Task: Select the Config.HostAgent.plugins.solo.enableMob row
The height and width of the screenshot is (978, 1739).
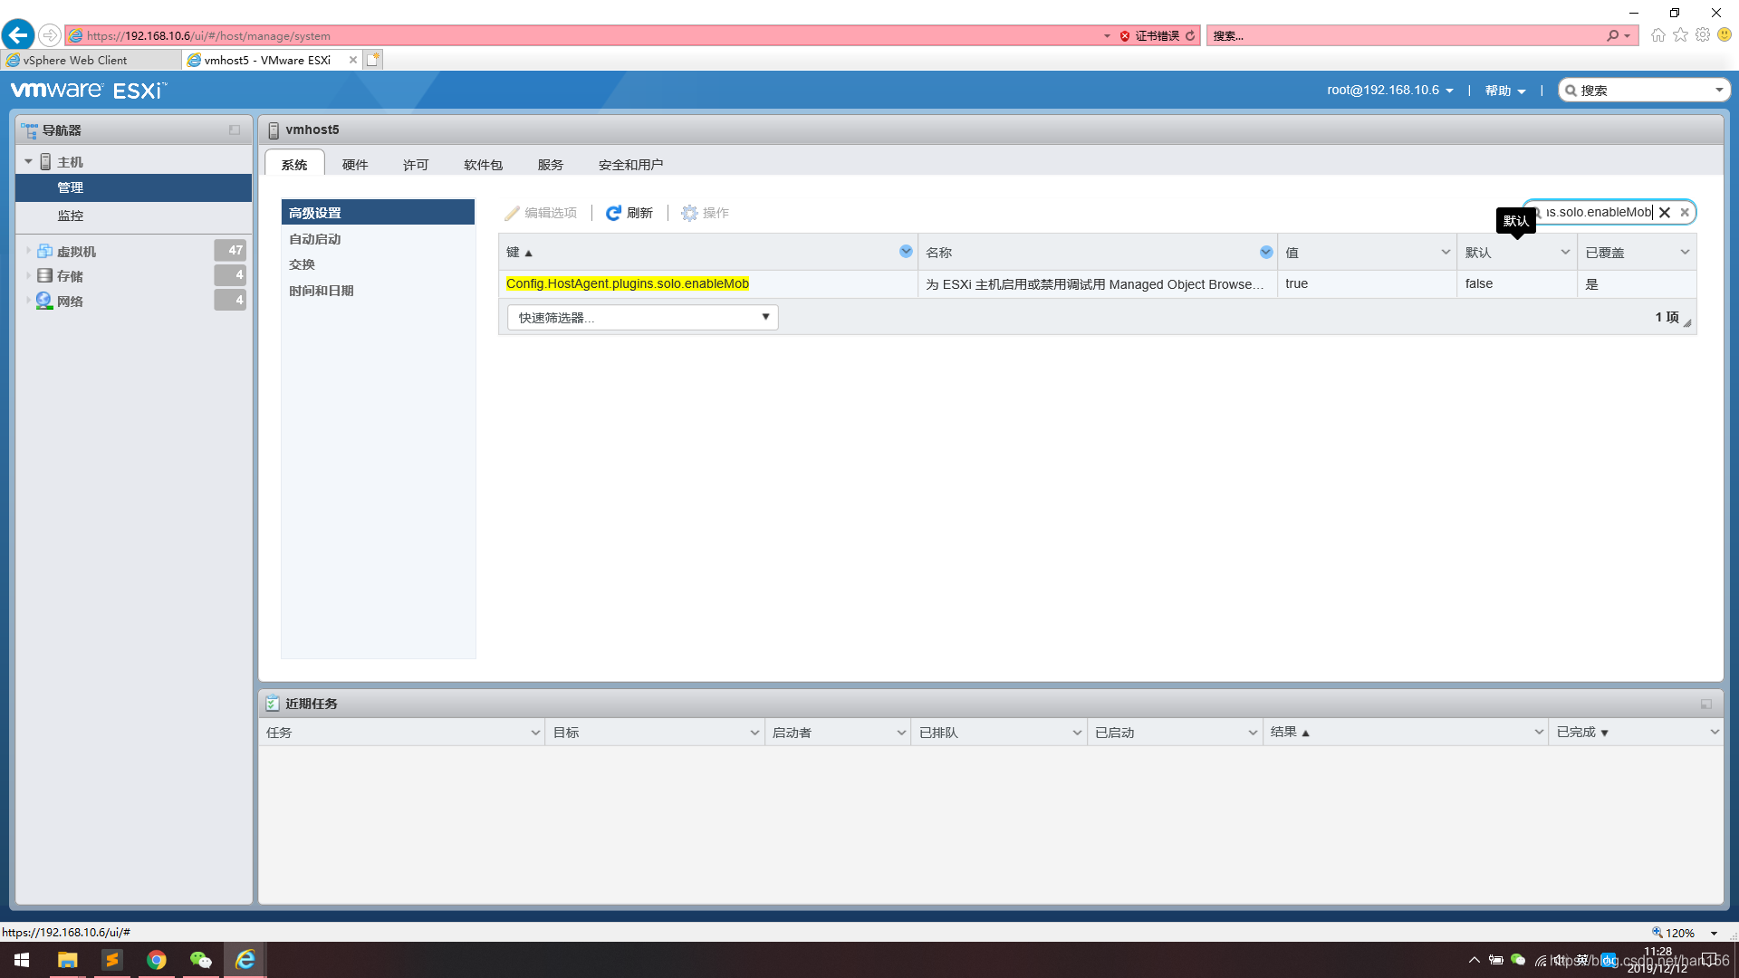Action: coord(1097,283)
